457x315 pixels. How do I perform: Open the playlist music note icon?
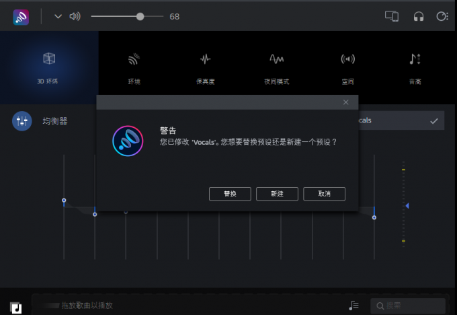[354, 306]
